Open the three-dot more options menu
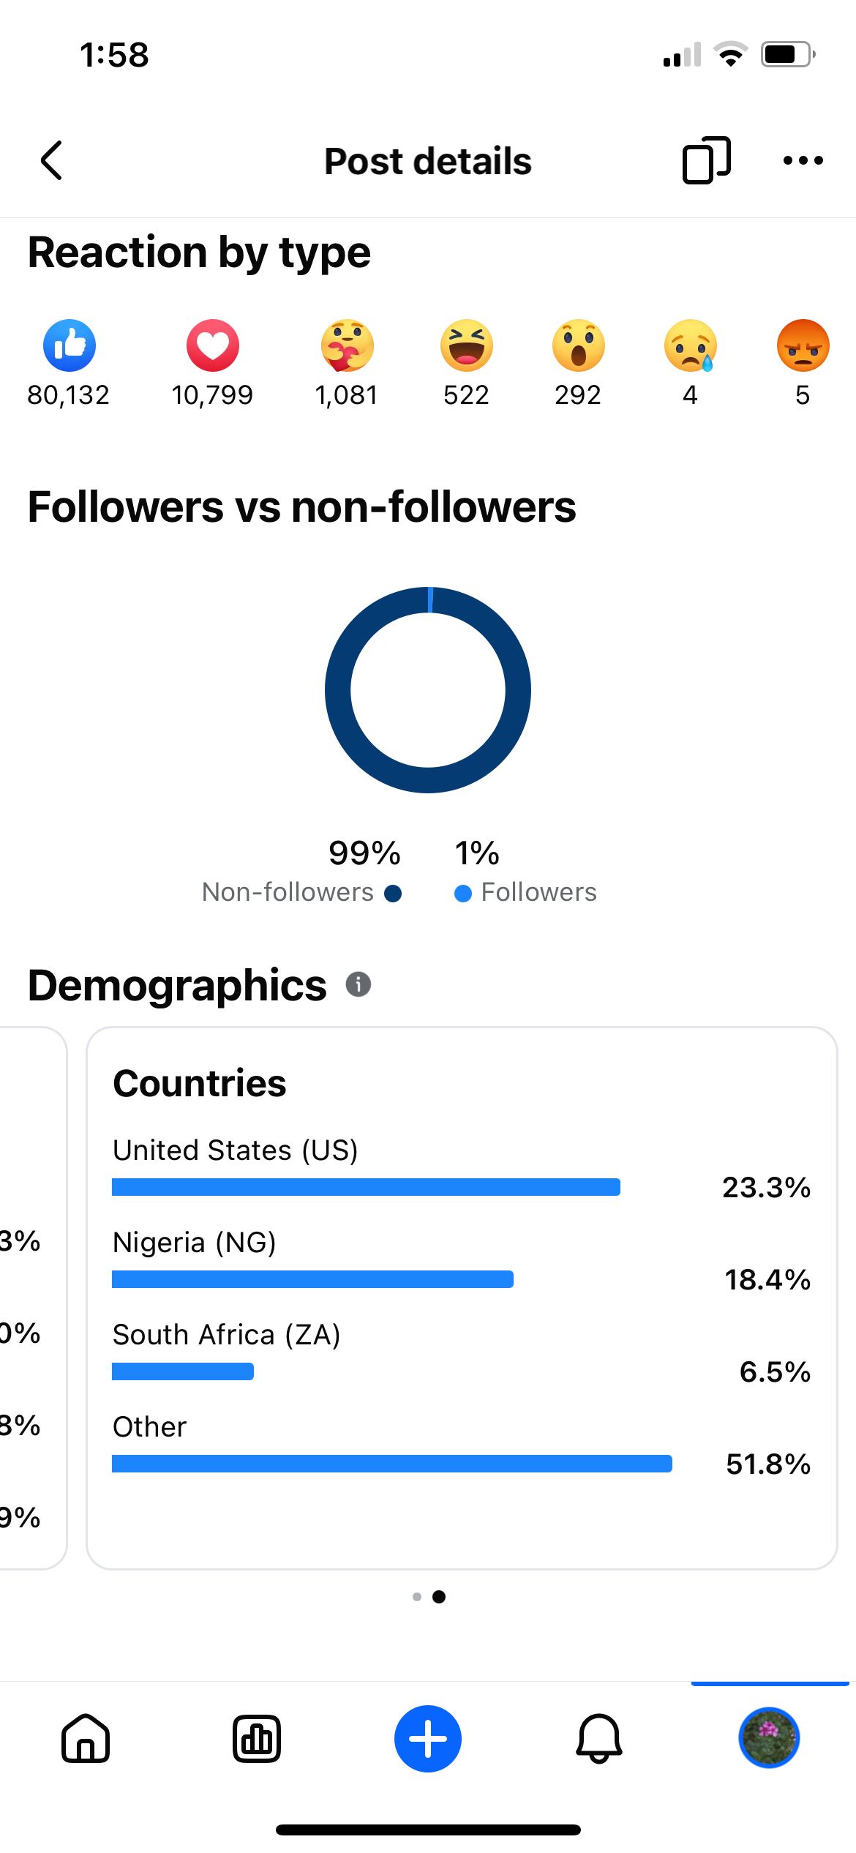 pos(803,160)
